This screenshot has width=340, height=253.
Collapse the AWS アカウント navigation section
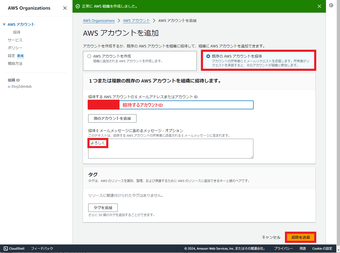coord(4,24)
